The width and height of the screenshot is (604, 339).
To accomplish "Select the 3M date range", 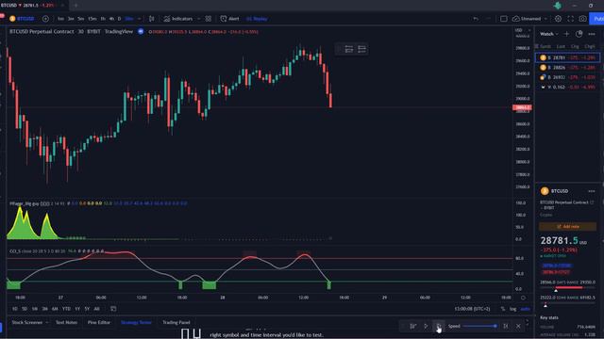I will click(44, 309).
